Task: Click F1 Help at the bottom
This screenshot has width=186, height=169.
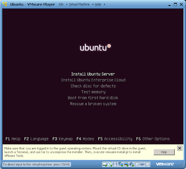Action: point(13,139)
